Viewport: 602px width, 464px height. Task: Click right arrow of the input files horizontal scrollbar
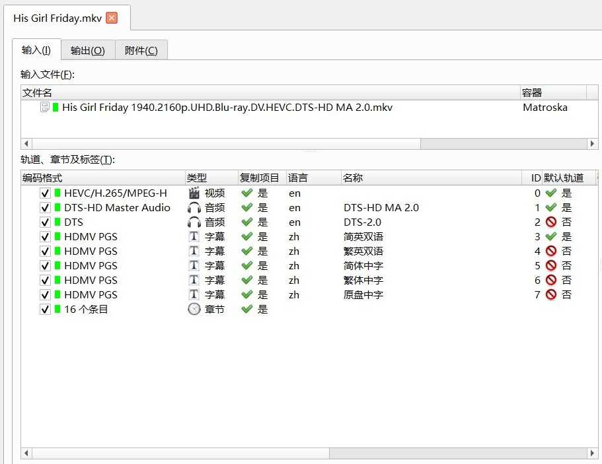593,144
